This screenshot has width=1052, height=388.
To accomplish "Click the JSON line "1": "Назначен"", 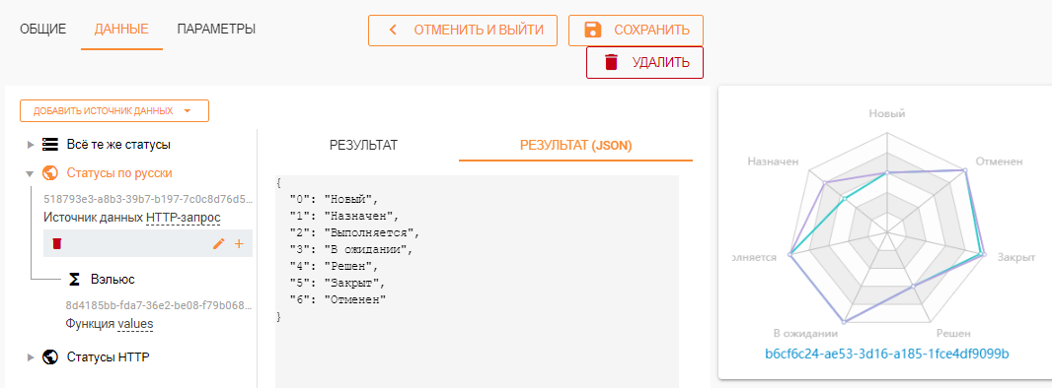I will tap(344, 216).
